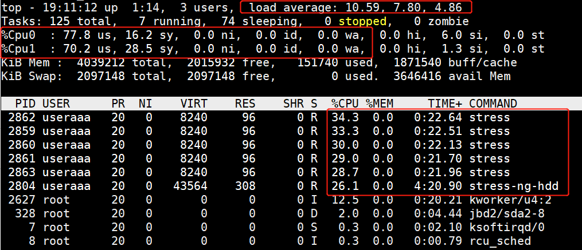Click the rcu_sched command name
The height and width of the screenshot is (250, 582).
tap(499, 241)
